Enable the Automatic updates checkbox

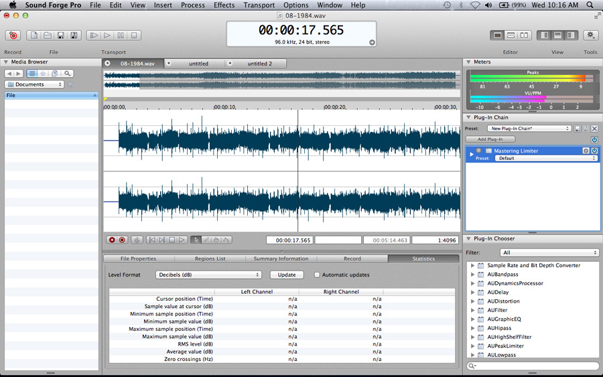click(317, 275)
